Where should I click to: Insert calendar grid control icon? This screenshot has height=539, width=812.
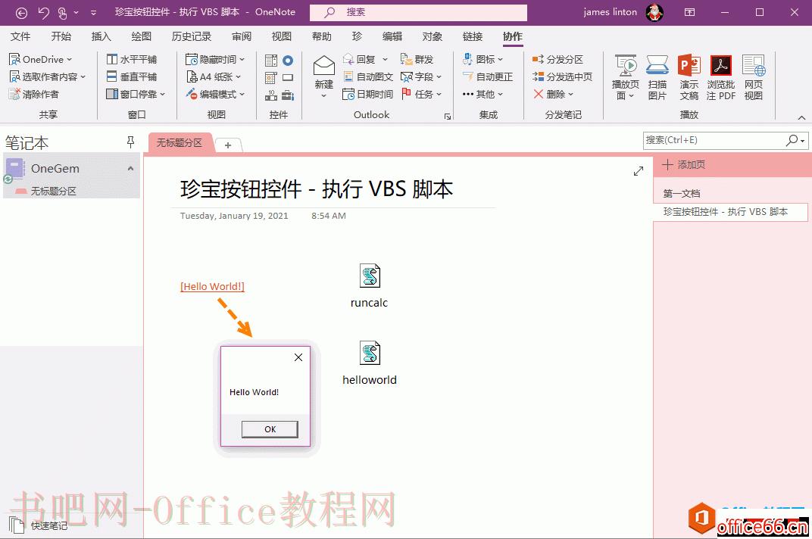pyautogui.click(x=271, y=78)
